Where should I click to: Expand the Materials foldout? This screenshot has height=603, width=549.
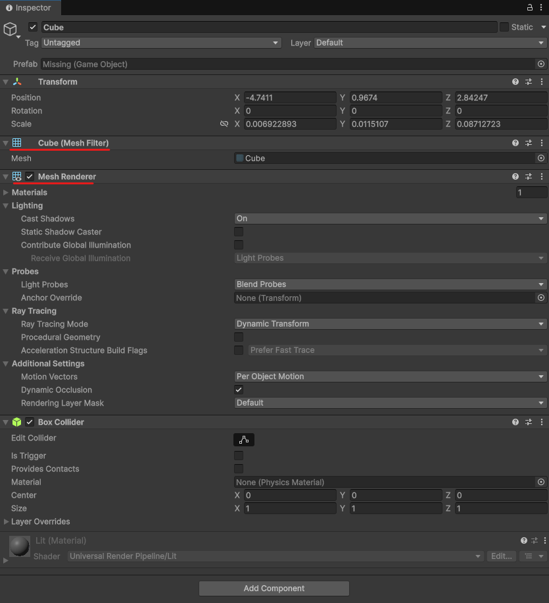click(6, 192)
